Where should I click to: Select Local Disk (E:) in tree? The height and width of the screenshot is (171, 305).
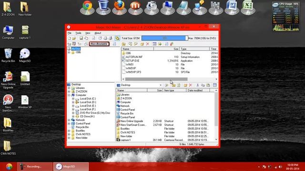(88, 106)
